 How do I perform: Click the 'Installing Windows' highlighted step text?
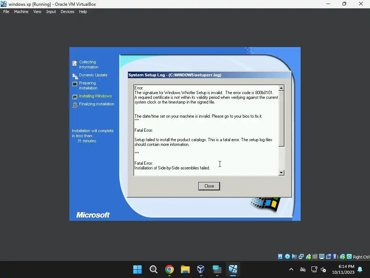[x=95, y=96]
